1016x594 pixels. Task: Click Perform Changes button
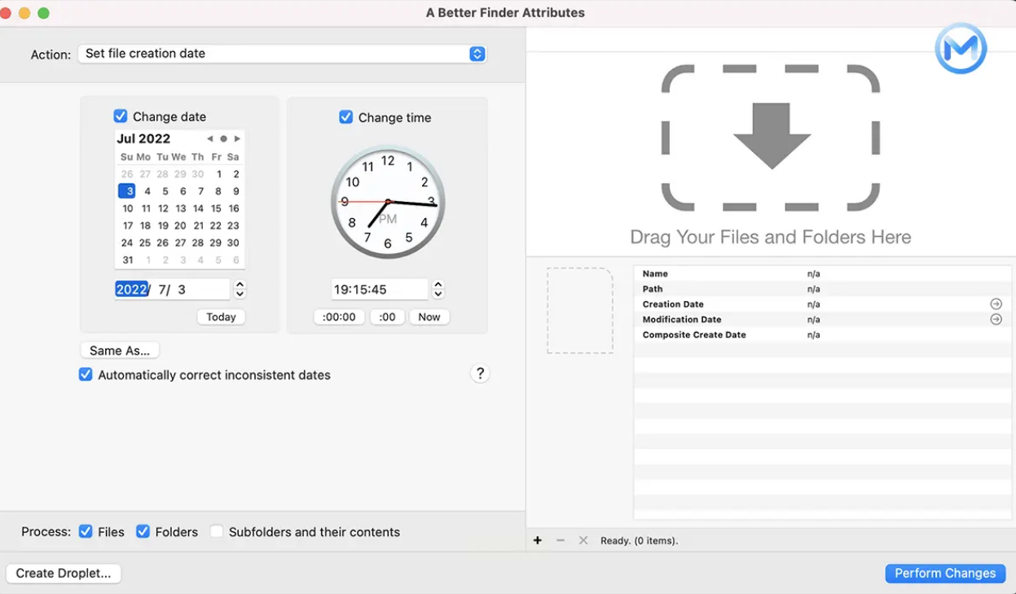(945, 573)
